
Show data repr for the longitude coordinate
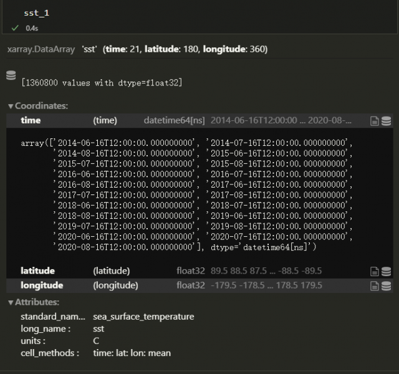click(386, 285)
